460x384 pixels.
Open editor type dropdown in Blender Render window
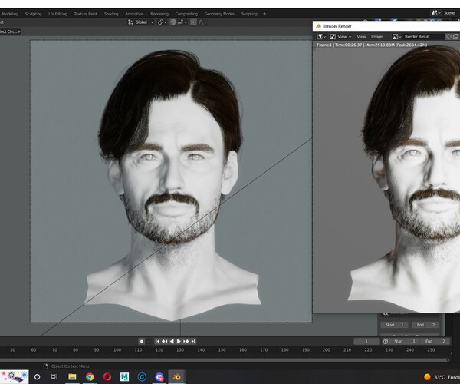tap(321, 37)
